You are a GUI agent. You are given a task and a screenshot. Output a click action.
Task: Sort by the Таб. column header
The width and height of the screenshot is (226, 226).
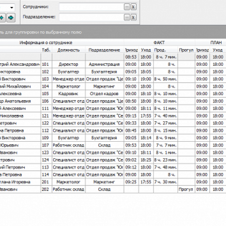click(x=46, y=50)
